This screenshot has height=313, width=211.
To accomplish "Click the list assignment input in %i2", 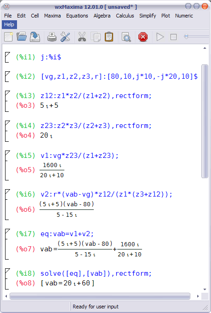I will [x=119, y=76].
